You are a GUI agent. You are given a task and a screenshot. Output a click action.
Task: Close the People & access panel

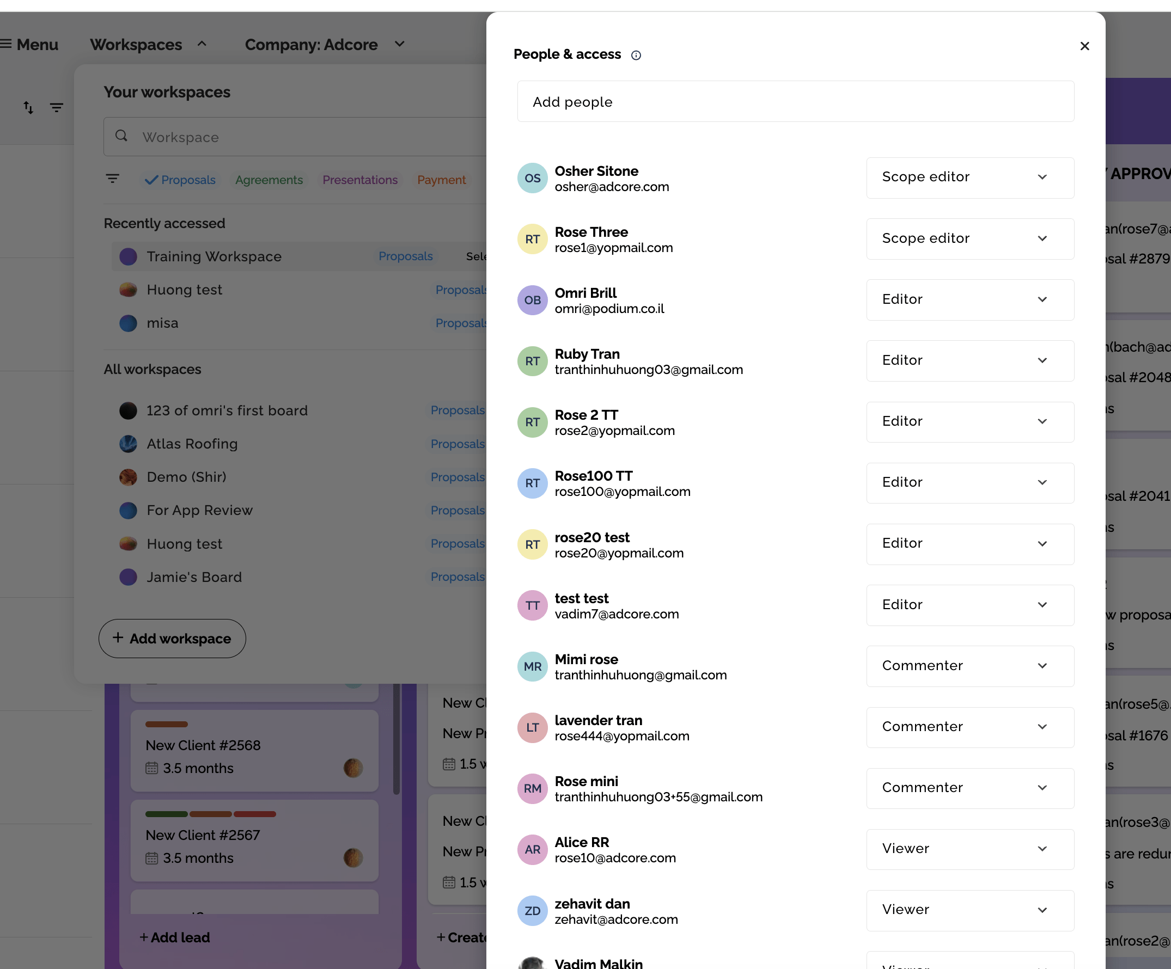tap(1084, 46)
